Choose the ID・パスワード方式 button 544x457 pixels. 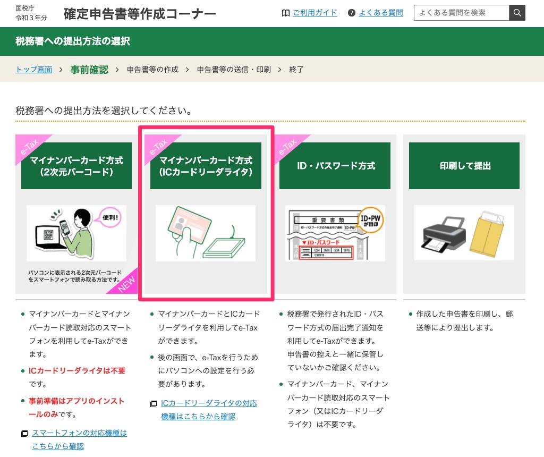tap(335, 166)
